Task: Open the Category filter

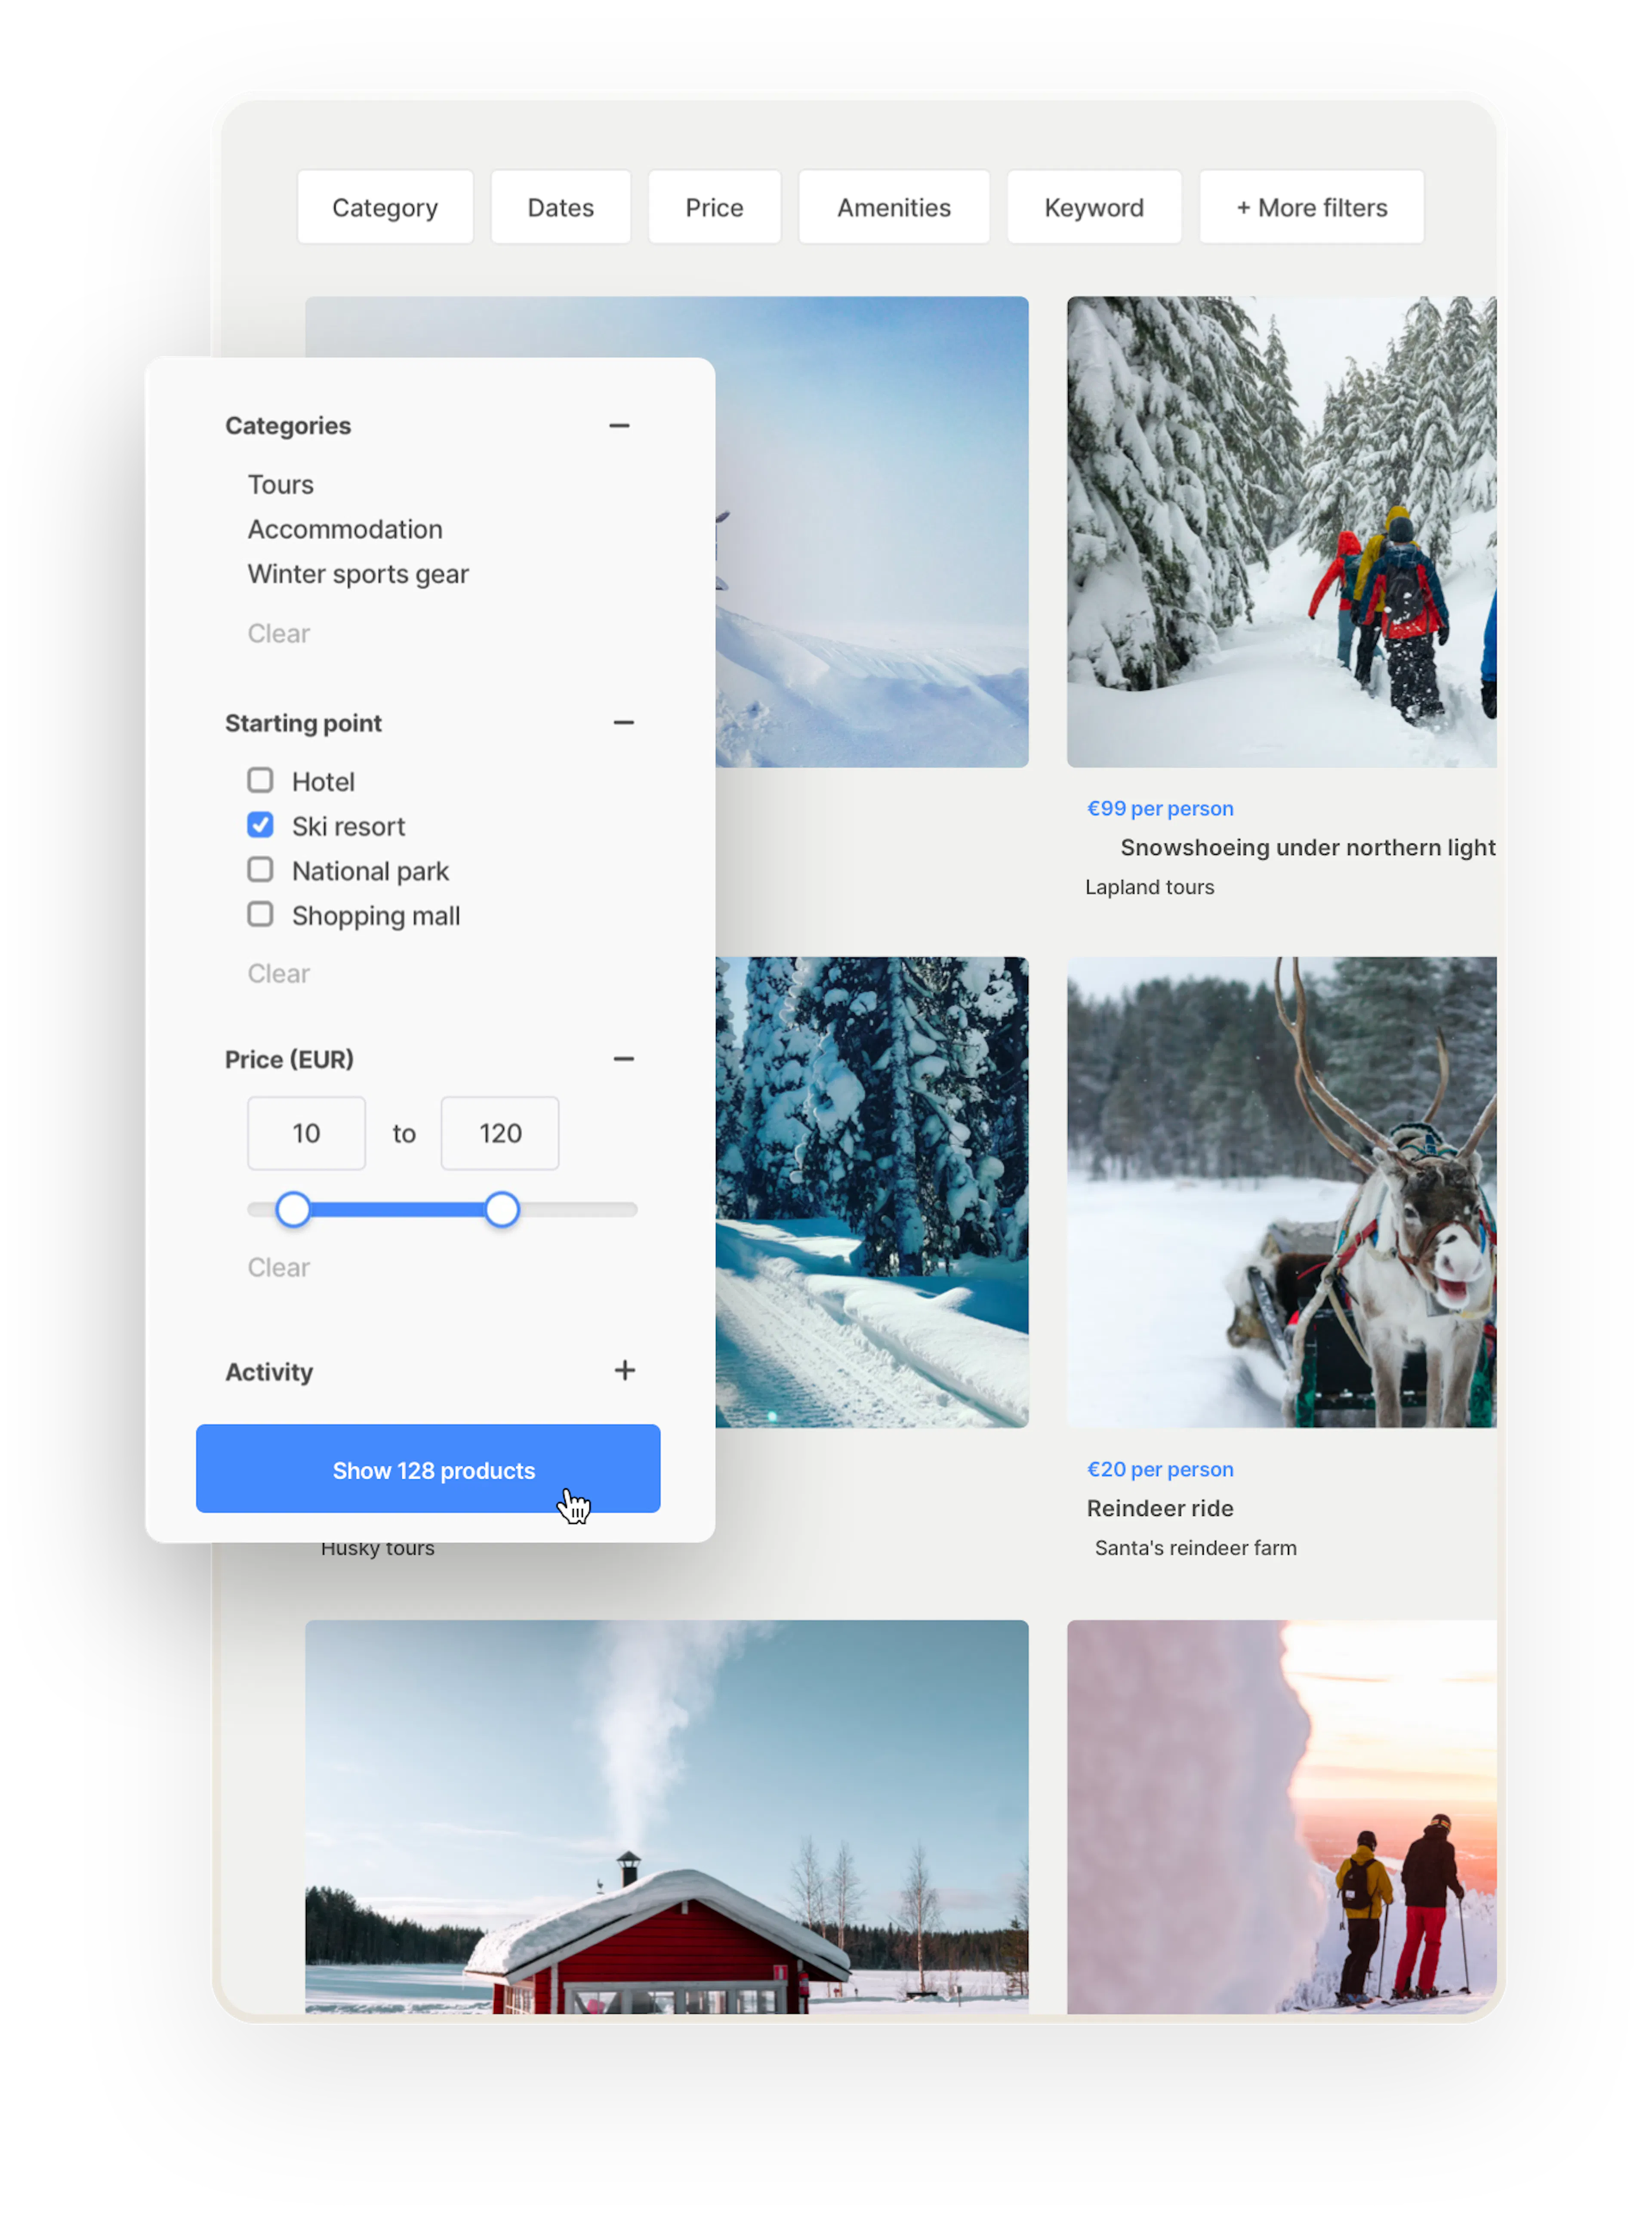Action: pyautogui.click(x=385, y=207)
